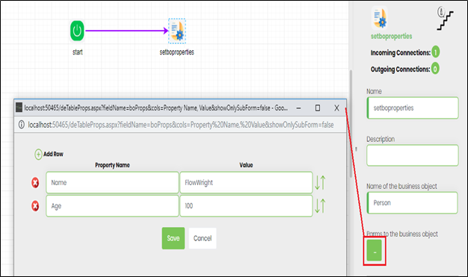Viewport: 468px width, 277px height.
Task: Edit the Age property name field
Action: click(x=112, y=206)
